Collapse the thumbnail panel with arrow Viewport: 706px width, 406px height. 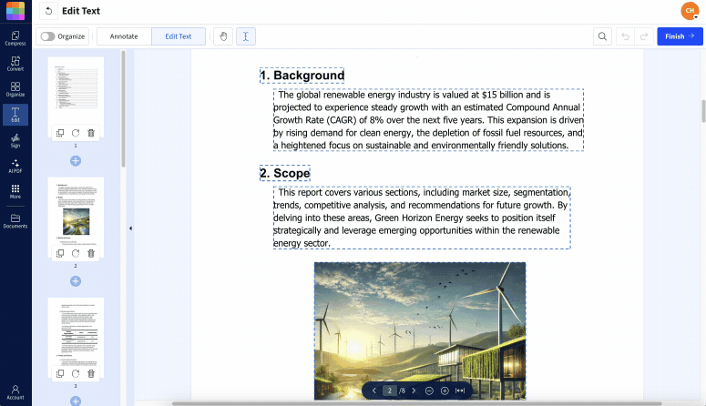130,228
